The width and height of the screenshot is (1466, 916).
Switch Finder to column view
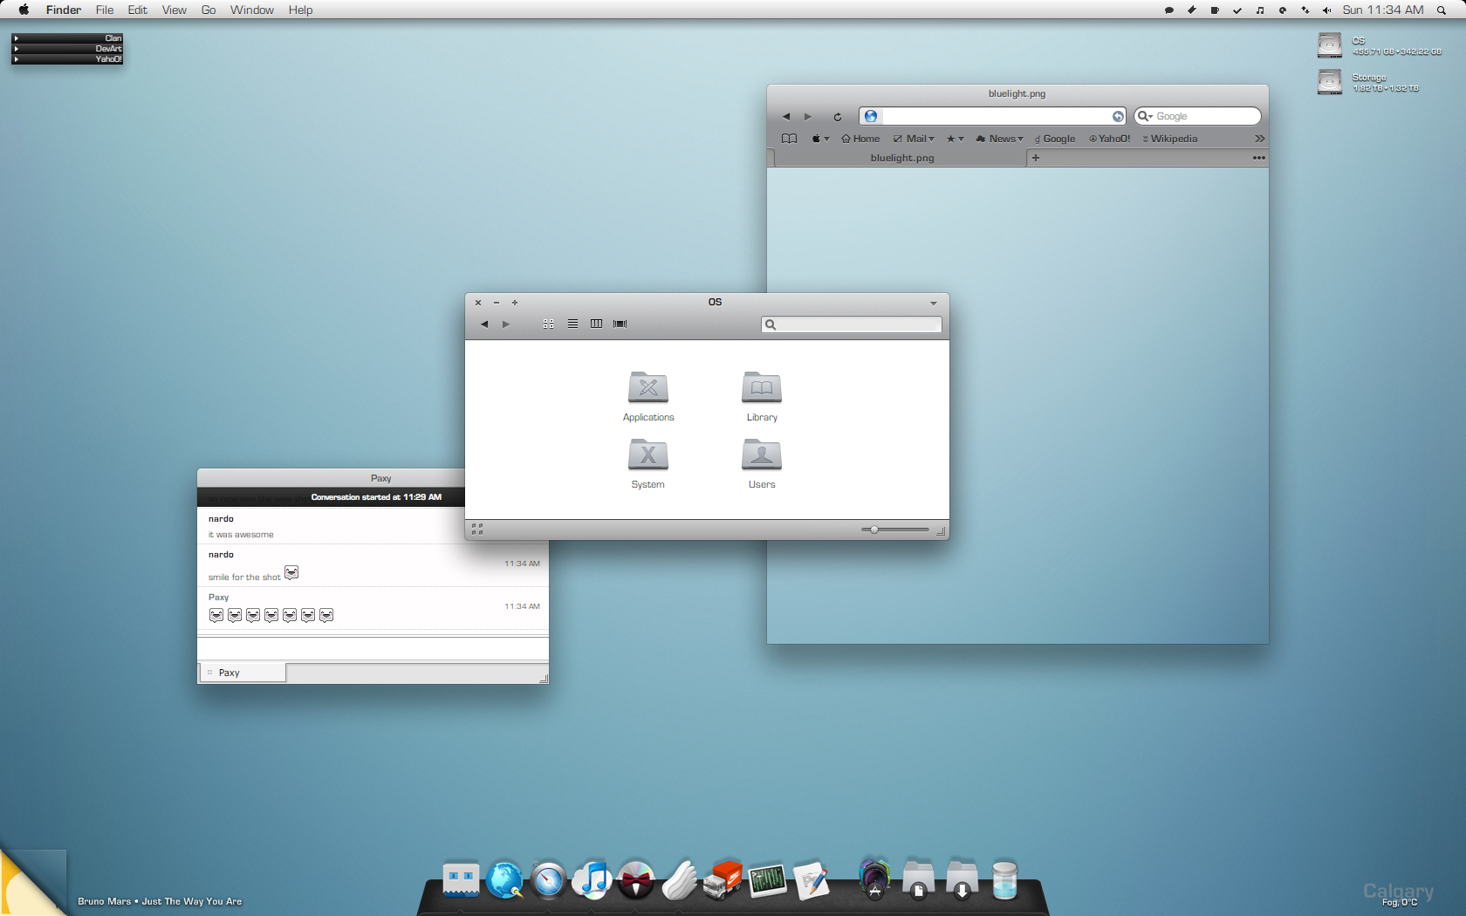click(596, 324)
